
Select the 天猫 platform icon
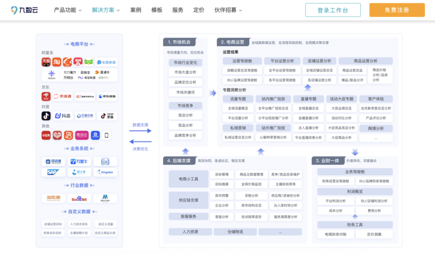coord(45,62)
